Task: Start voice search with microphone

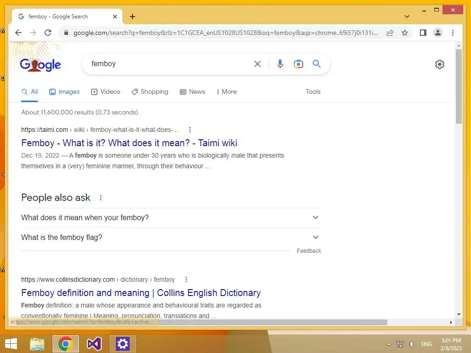Action: pos(280,63)
